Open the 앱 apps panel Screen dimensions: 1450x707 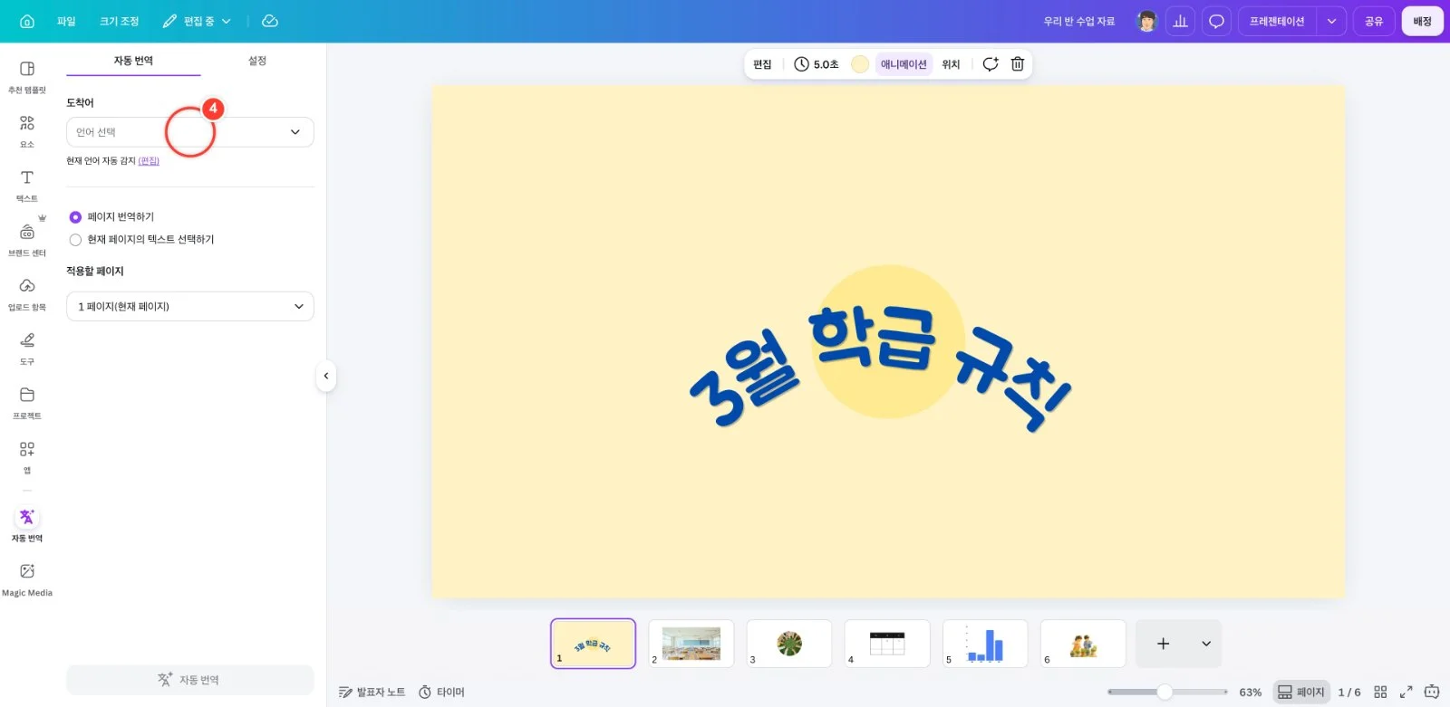(27, 457)
